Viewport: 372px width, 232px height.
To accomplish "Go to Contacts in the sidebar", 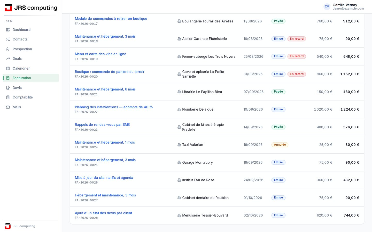I will coord(31,39).
